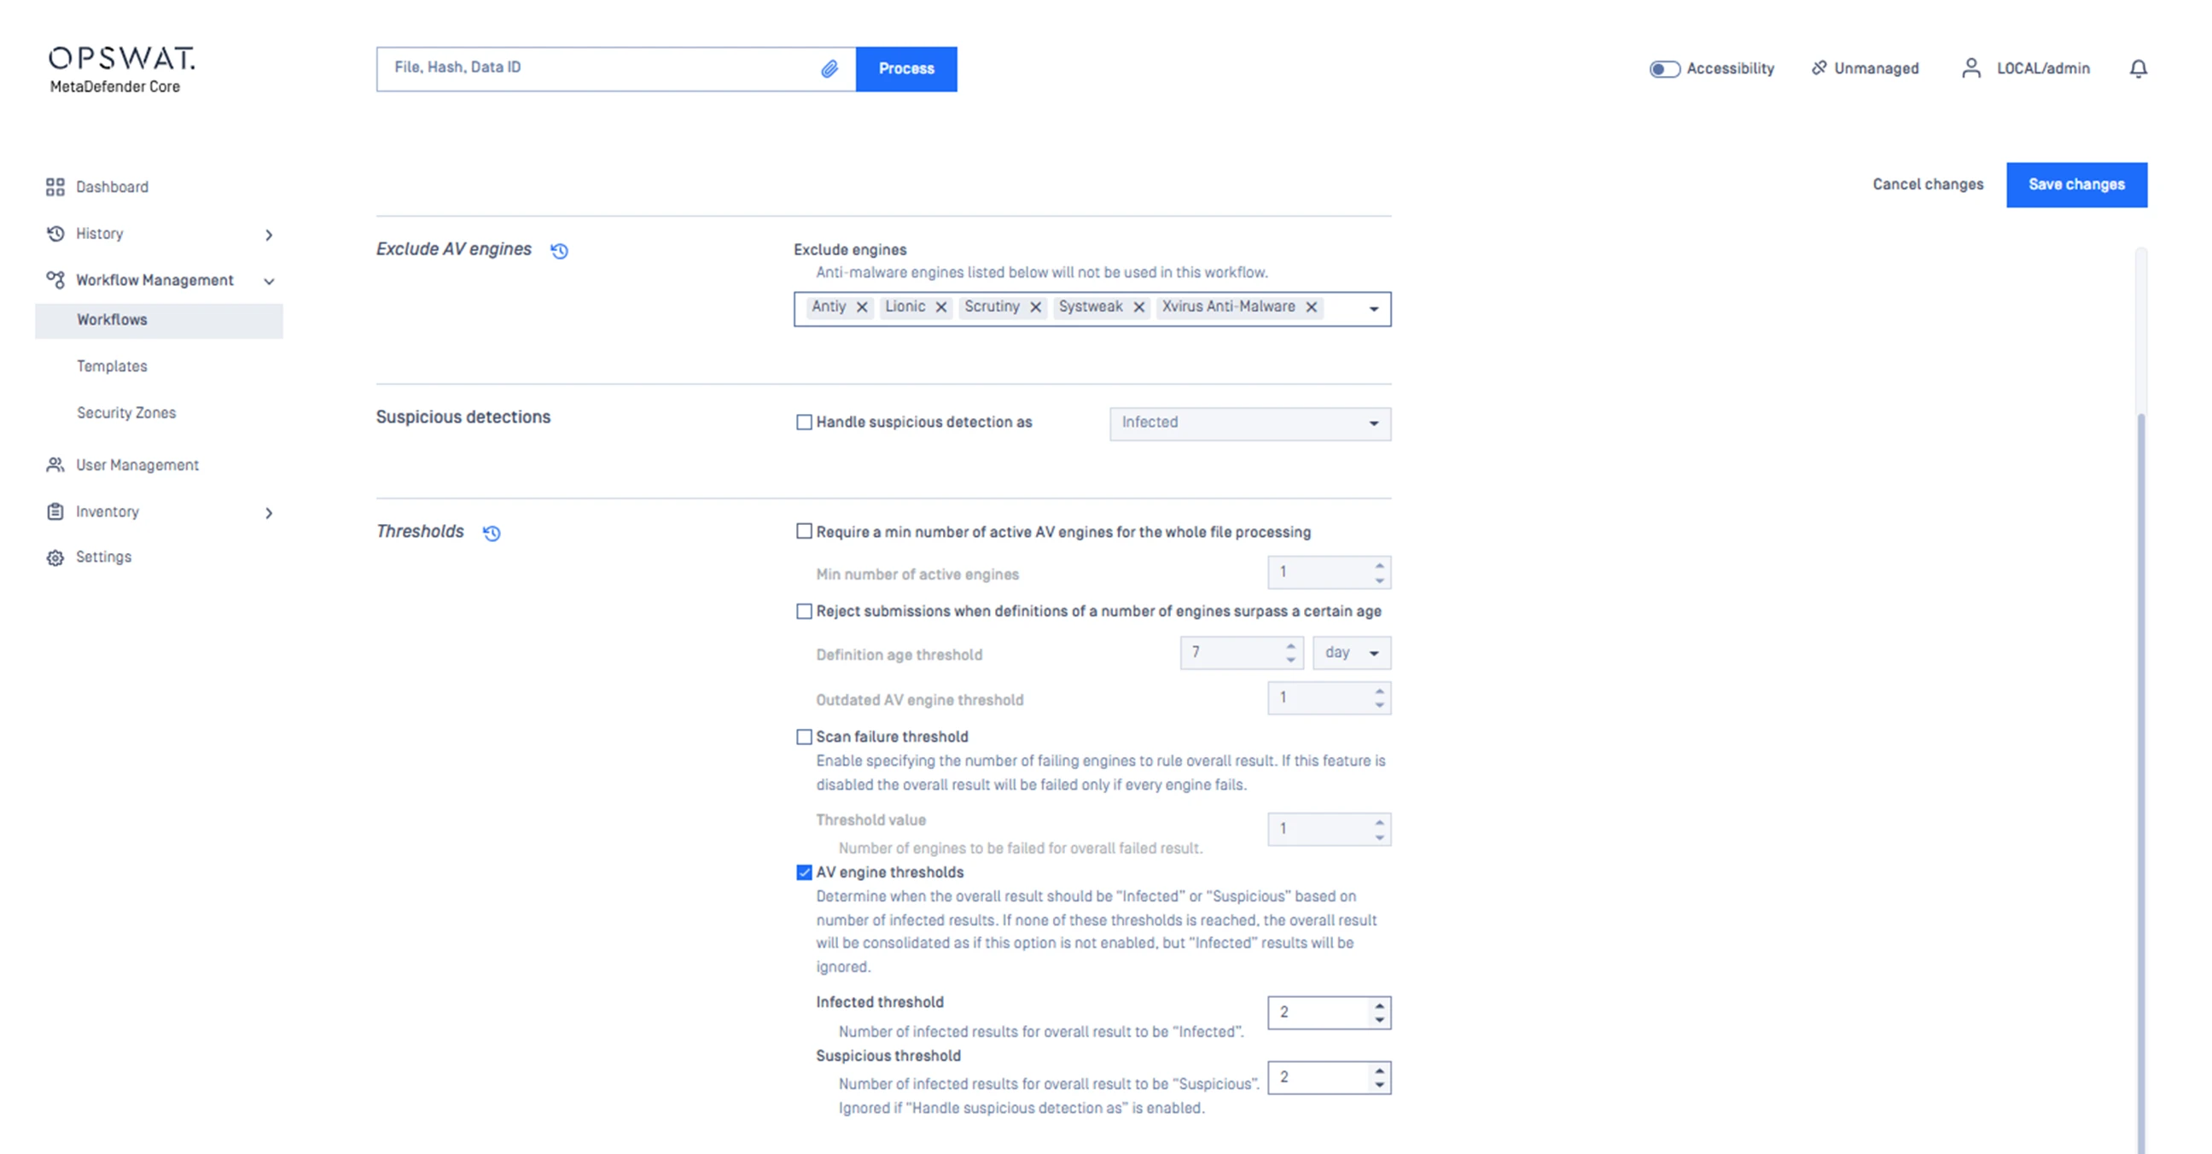Click Cancel changes
Viewport: 2212px width, 1154px height.
tap(1927, 184)
